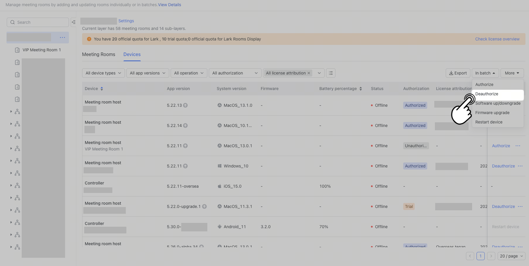Go to the next page of devices
The image size is (529, 266).
[x=491, y=256]
